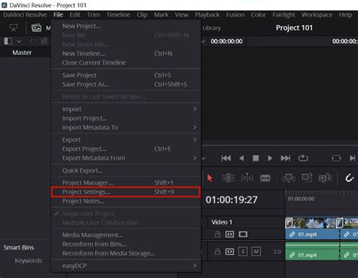Open Project Manager... from menu
The image size is (358, 278).
pos(125,182)
